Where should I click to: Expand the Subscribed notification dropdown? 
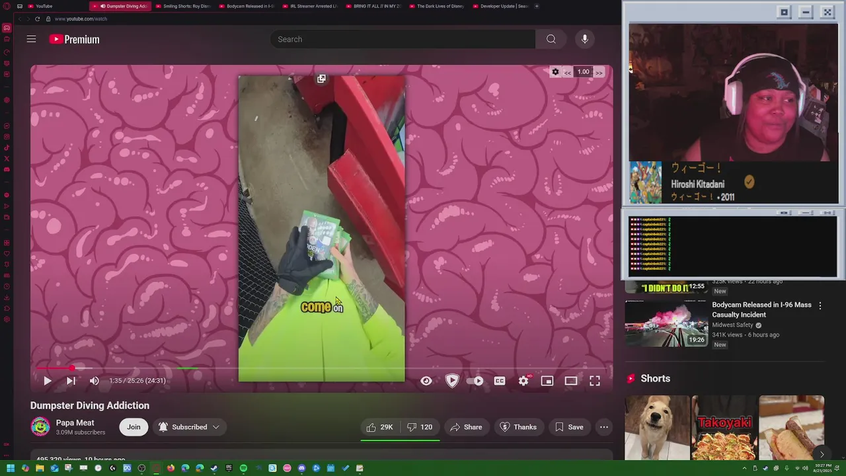coord(188,427)
